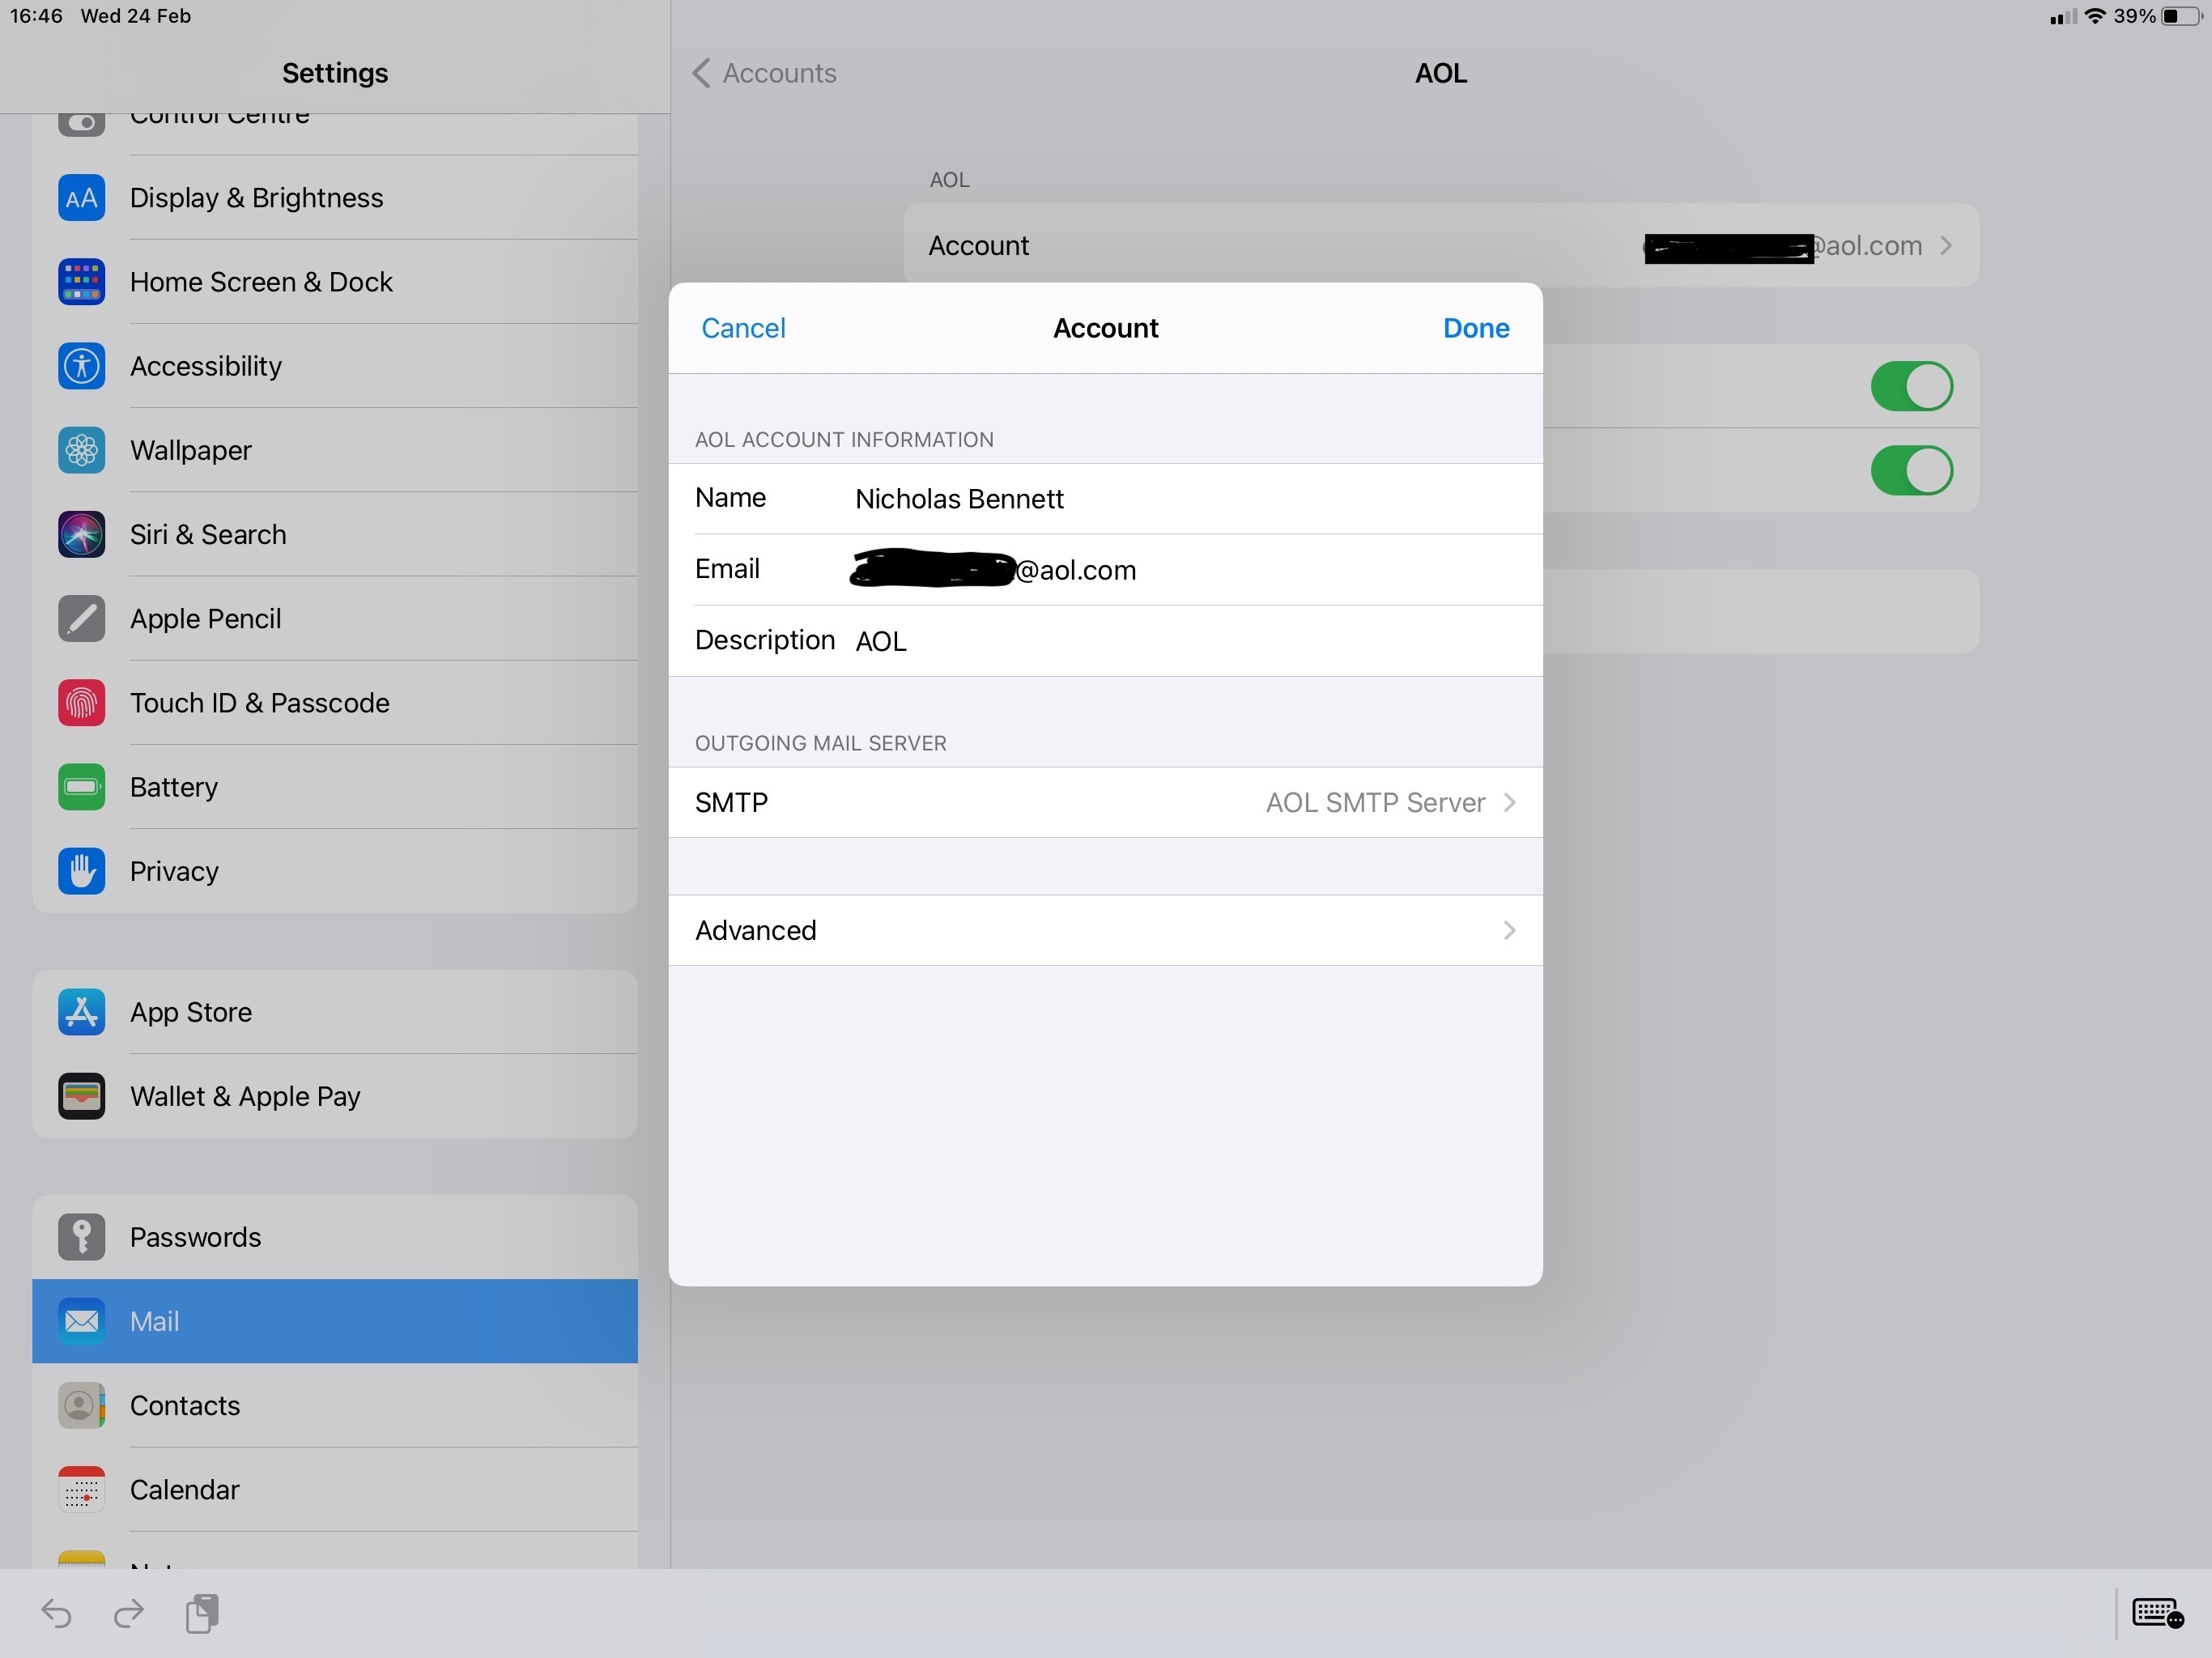Viewport: 2212px width, 1658px height.
Task: Open the App Store icon
Action: [81, 1012]
